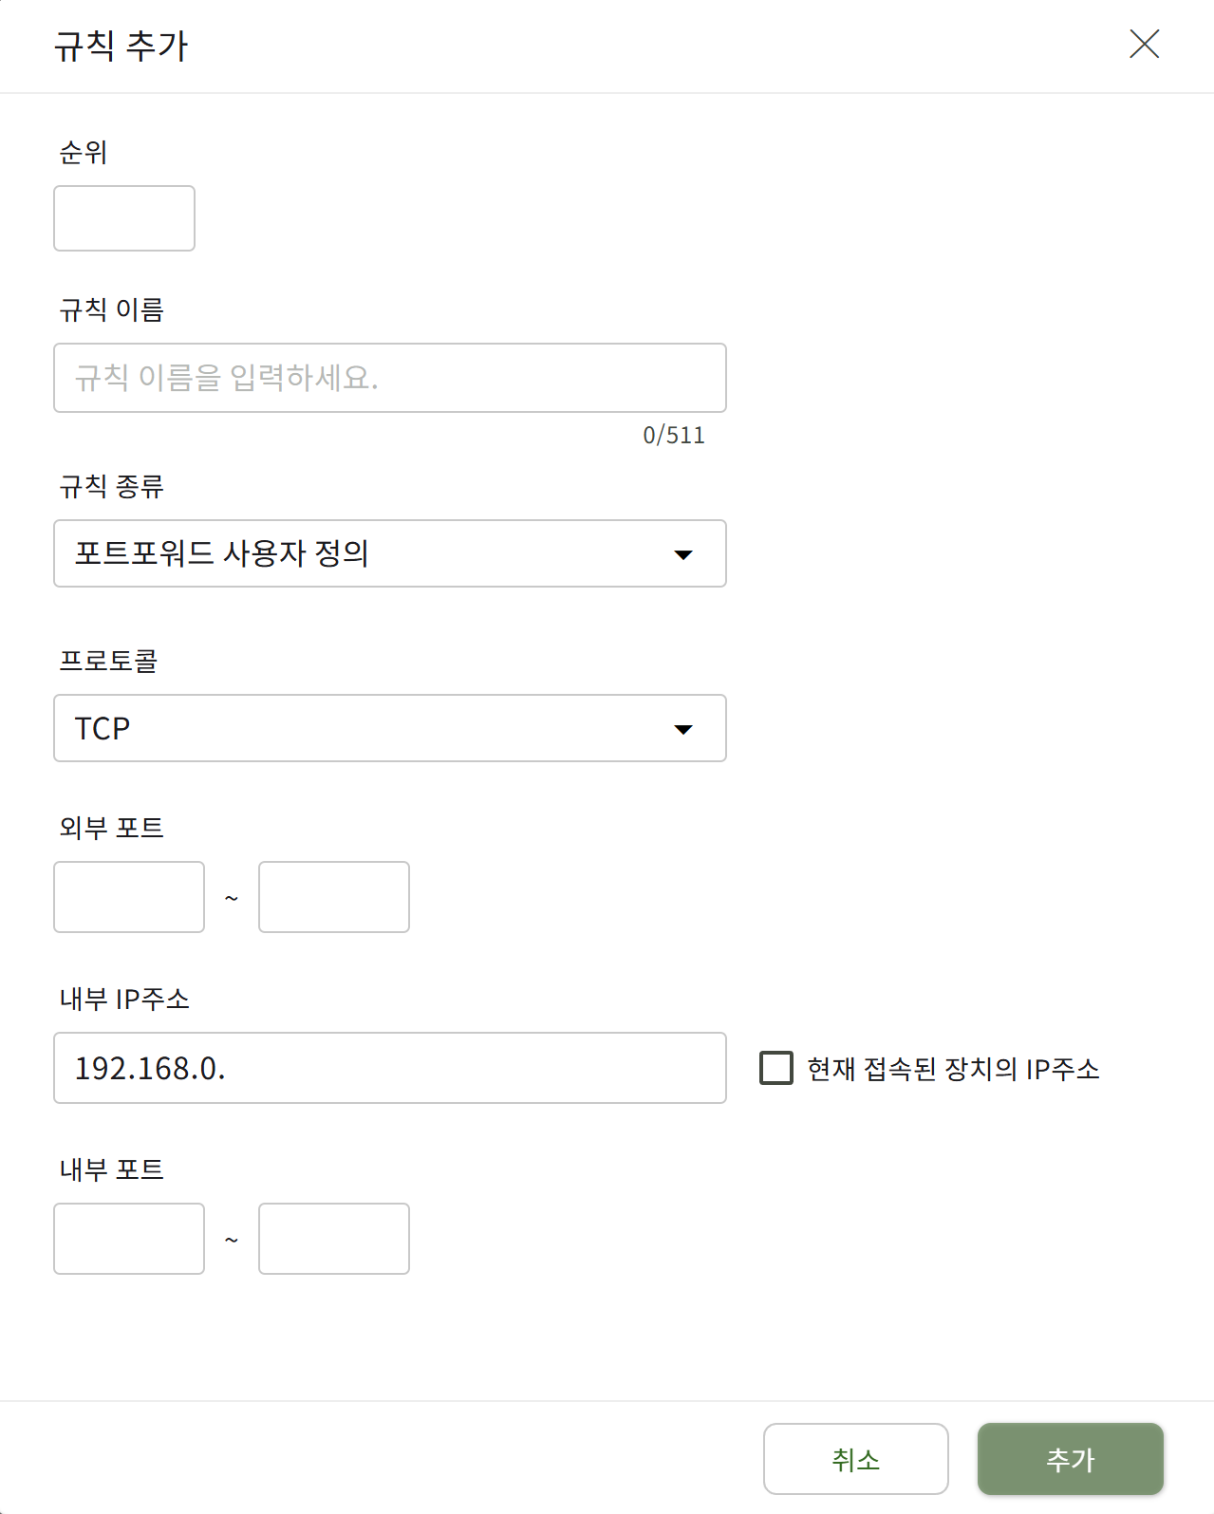Click the 내부 IP주소 field showing 192.168.0.
The image size is (1214, 1514).
coord(389,1068)
